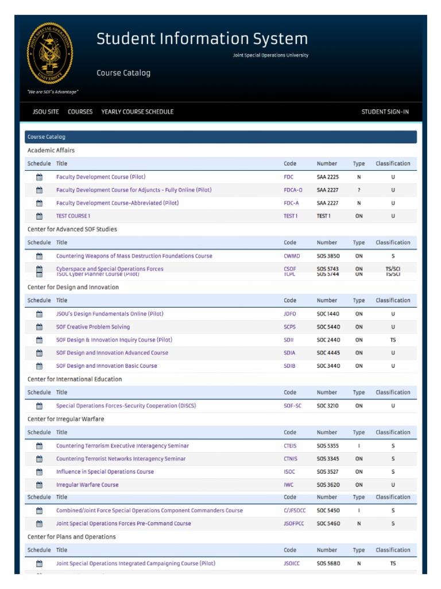Select course number SOC 5440
Viewport: 441px width, 589px height.
click(328, 327)
